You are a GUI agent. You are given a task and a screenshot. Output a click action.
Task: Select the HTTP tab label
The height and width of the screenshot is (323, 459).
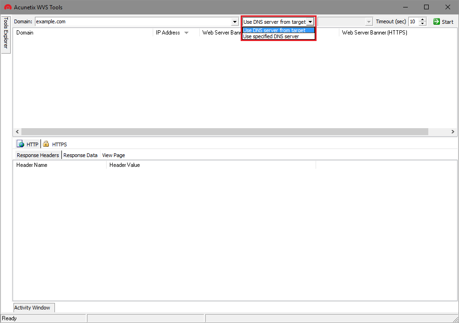point(32,144)
